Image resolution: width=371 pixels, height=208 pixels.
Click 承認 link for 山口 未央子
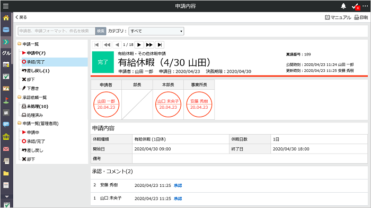[x=178, y=199]
